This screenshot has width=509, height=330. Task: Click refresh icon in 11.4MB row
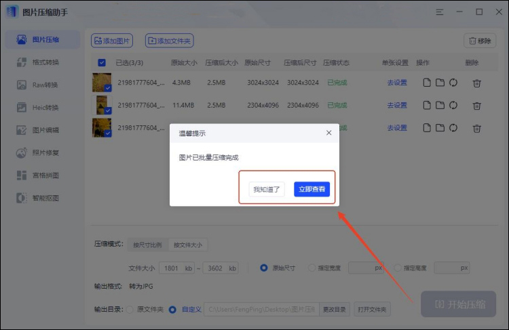point(453,105)
